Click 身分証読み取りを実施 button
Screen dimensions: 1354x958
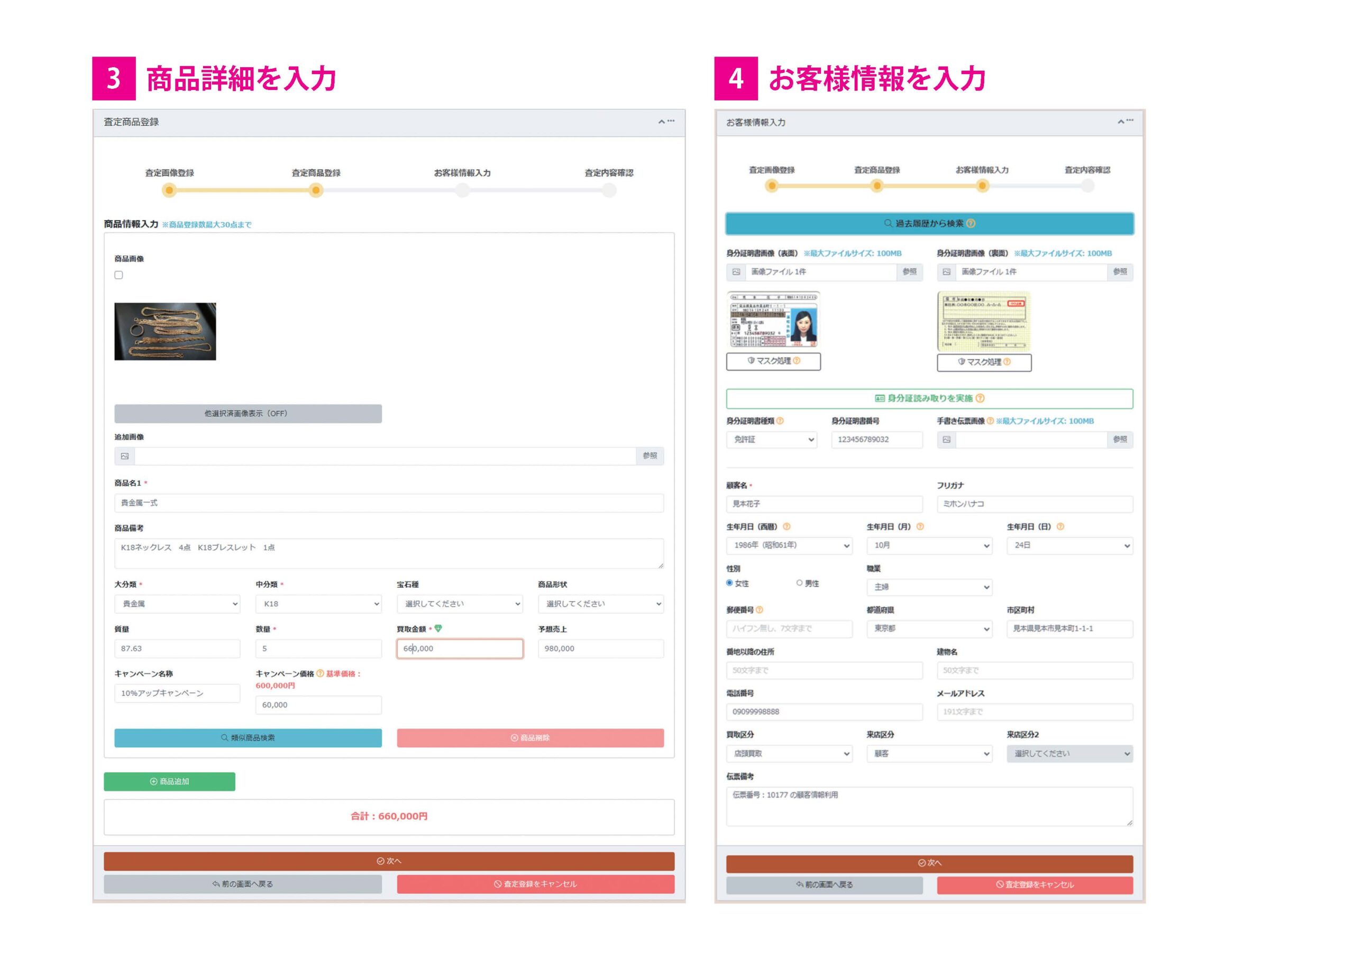(x=929, y=398)
